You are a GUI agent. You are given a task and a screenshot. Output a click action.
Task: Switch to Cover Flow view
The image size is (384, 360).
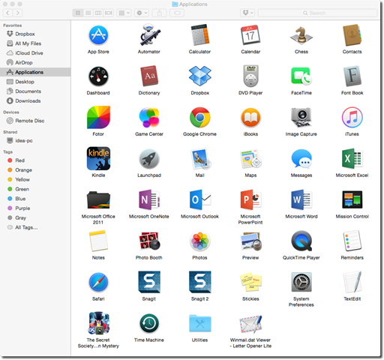(108, 13)
